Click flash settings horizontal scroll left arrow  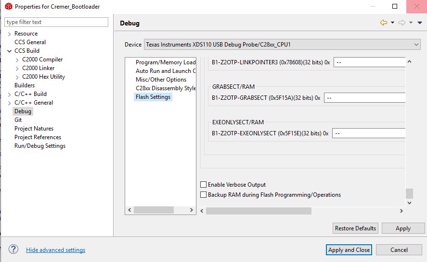(202, 211)
